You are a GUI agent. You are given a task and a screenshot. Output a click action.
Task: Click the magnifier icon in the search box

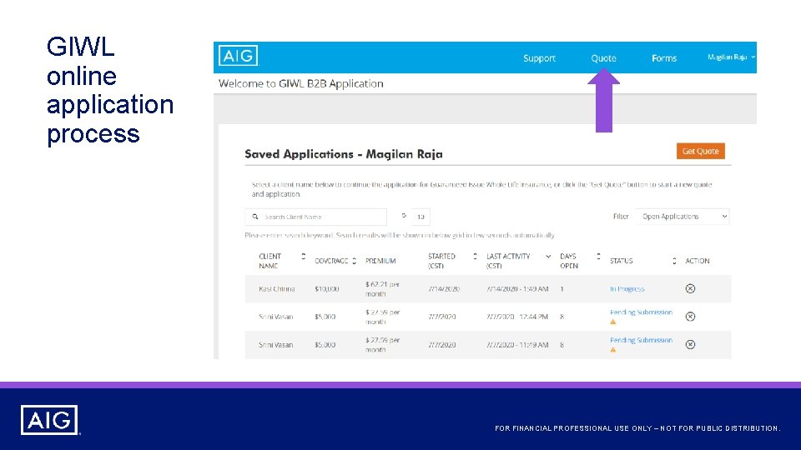pyautogui.click(x=255, y=217)
